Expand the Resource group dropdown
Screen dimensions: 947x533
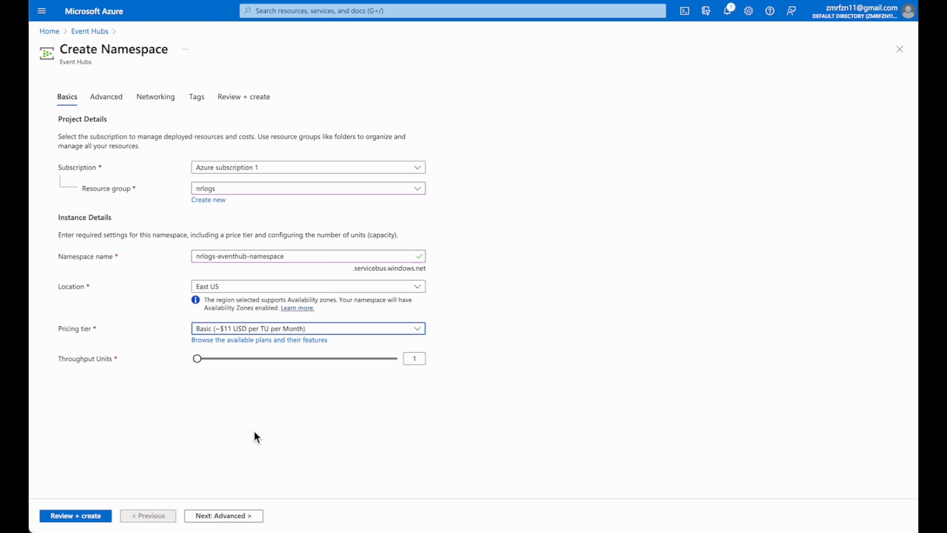tap(308, 189)
